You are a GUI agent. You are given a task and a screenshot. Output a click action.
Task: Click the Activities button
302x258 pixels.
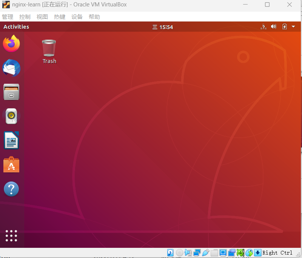(x=16, y=27)
